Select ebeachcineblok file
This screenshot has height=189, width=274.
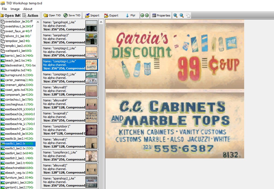tap(18, 168)
